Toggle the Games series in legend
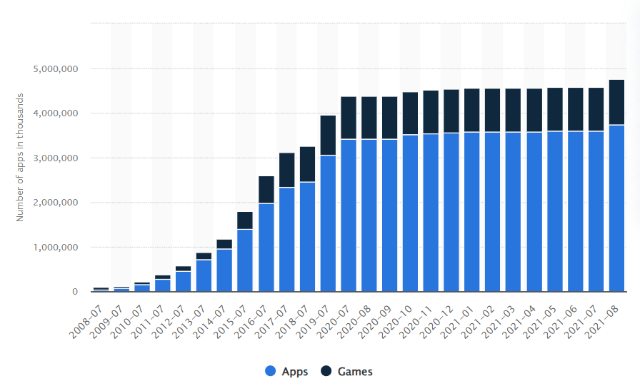Image resolution: width=640 pixels, height=386 pixels. point(354,371)
